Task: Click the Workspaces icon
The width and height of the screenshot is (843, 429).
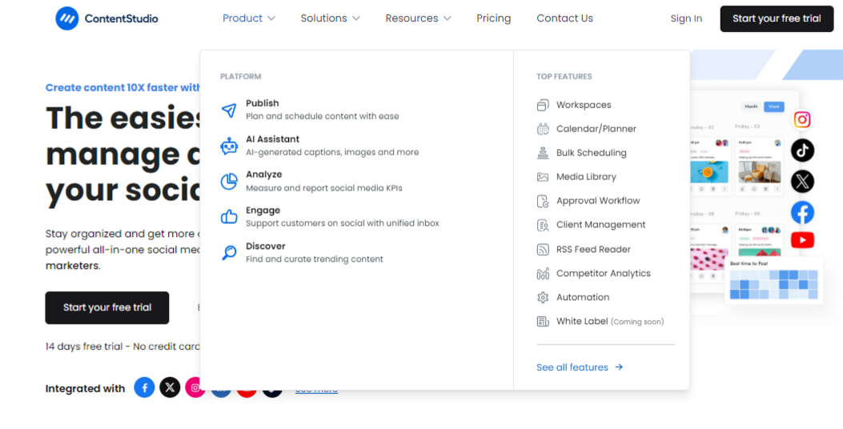Action: point(543,105)
